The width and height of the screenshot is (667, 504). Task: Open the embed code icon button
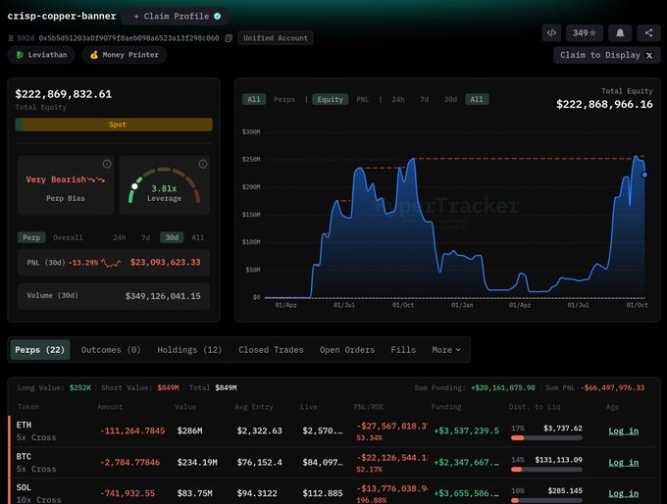point(551,32)
